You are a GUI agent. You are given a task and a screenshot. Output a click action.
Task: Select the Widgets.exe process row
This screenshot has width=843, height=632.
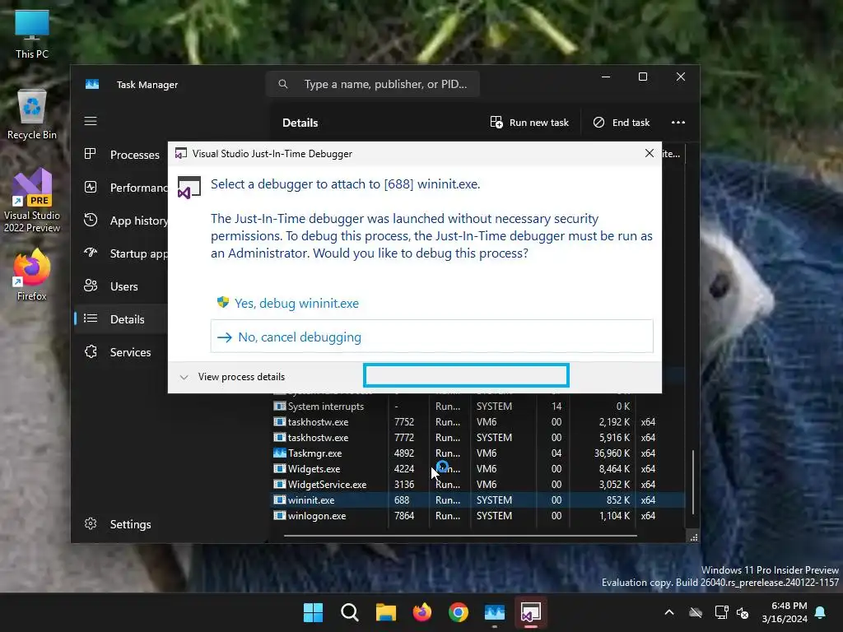[x=478, y=468]
